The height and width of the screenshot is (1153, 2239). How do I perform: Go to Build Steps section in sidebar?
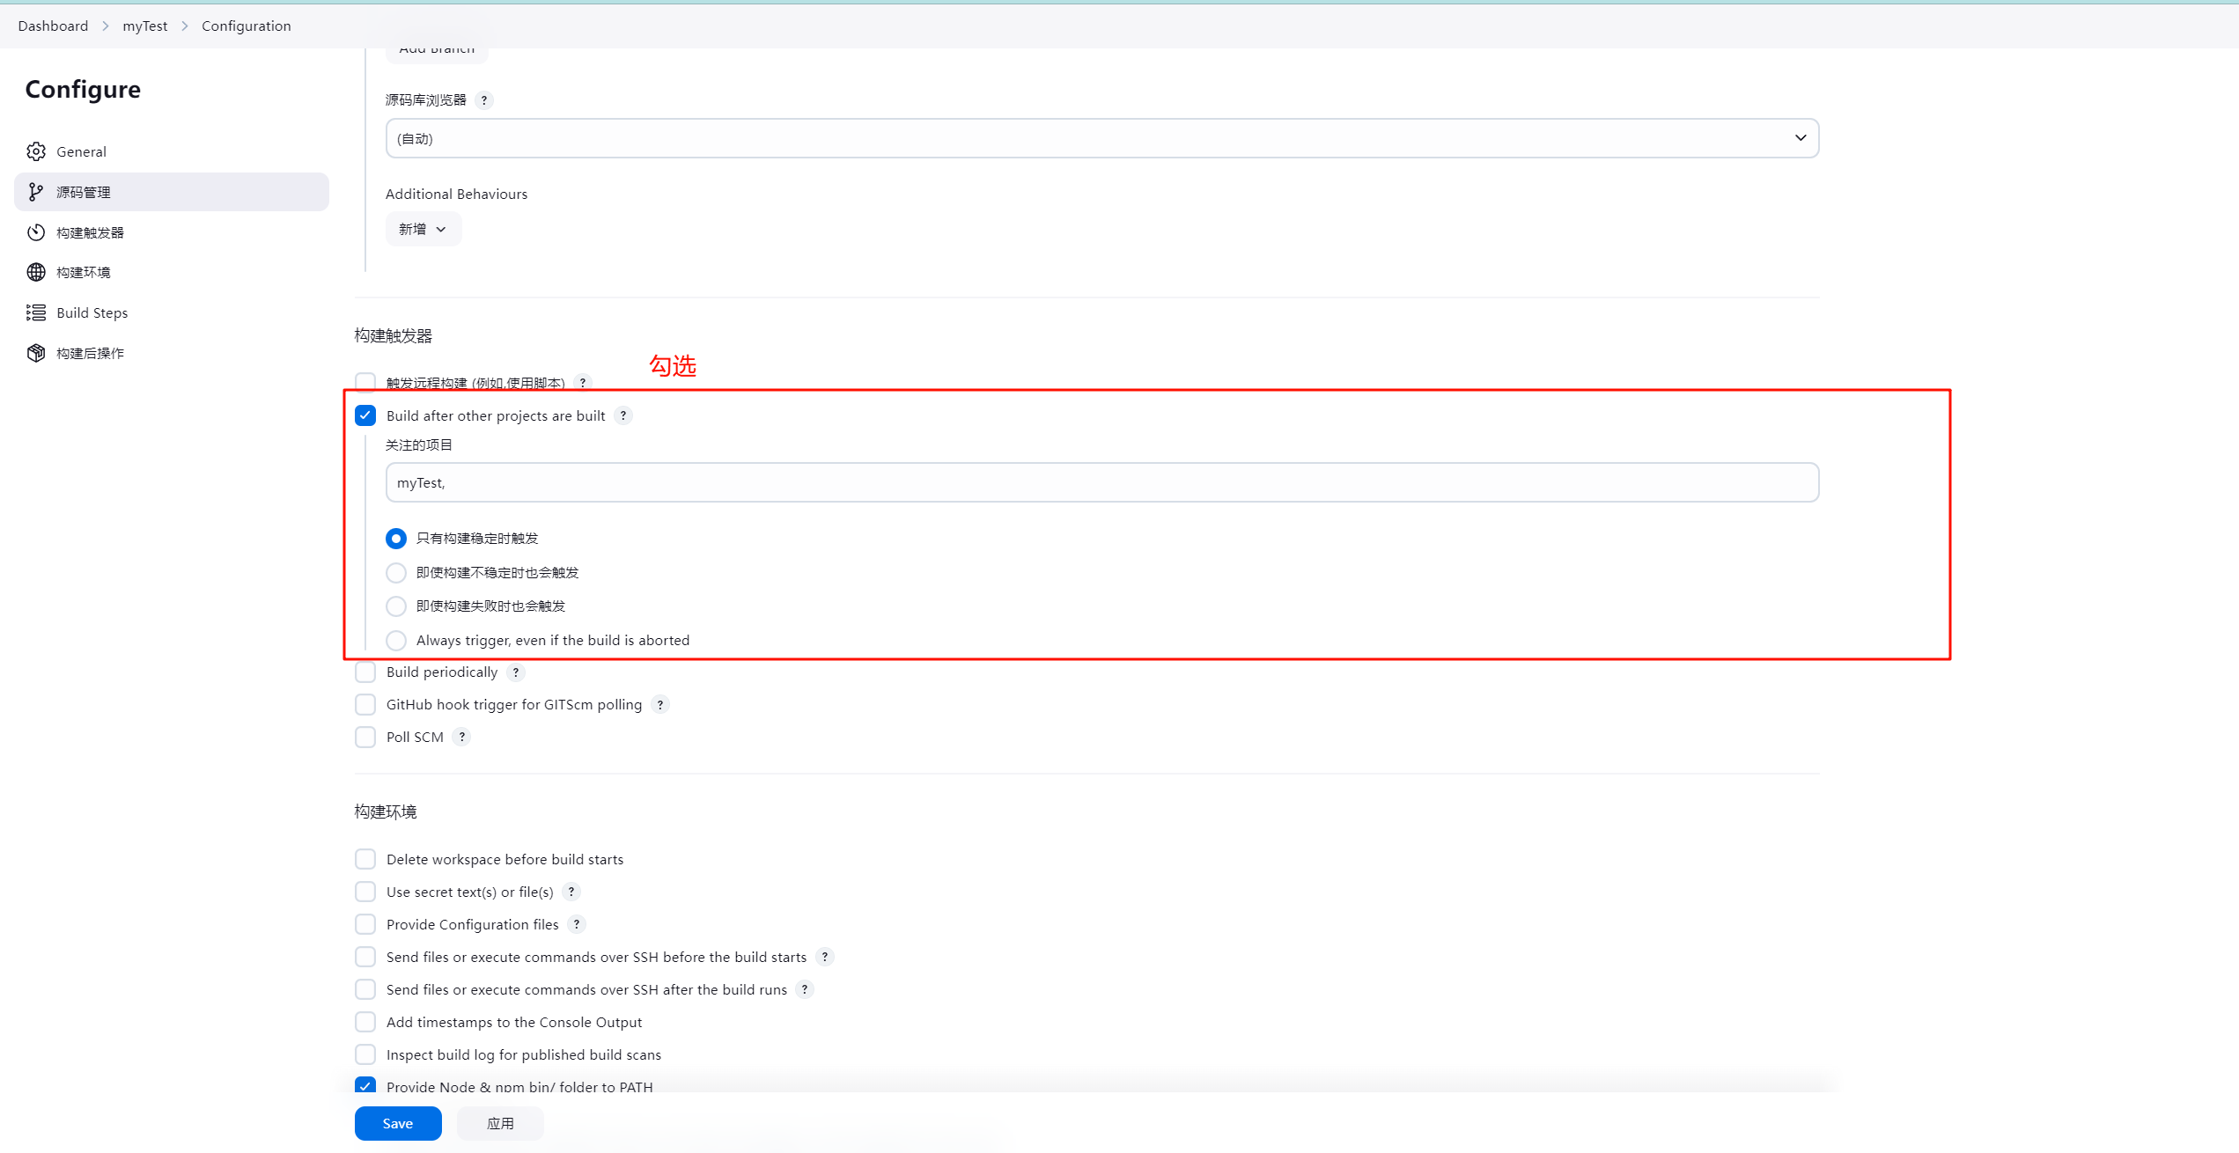172,312
